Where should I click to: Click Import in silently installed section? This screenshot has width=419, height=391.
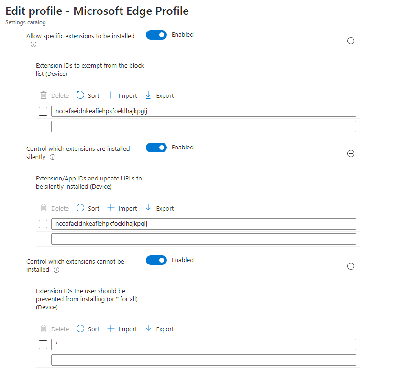[x=122, y=208]
